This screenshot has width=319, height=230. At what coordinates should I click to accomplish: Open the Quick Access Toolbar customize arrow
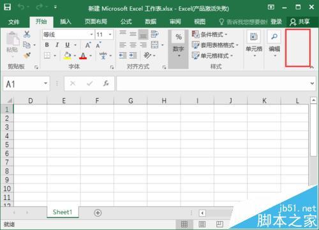point(56,7)
